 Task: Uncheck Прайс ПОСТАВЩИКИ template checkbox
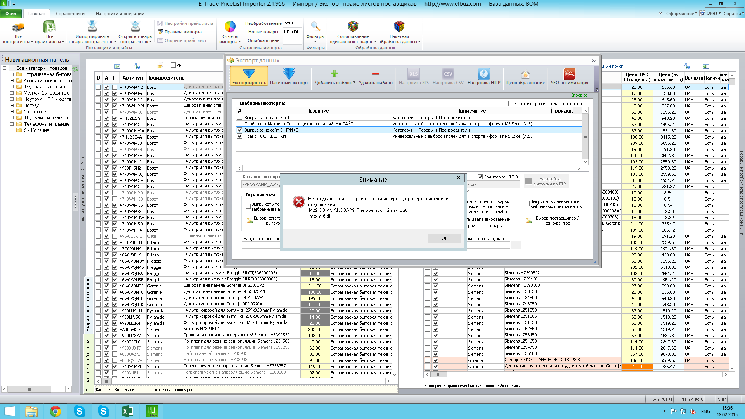[x=240, y=136]
